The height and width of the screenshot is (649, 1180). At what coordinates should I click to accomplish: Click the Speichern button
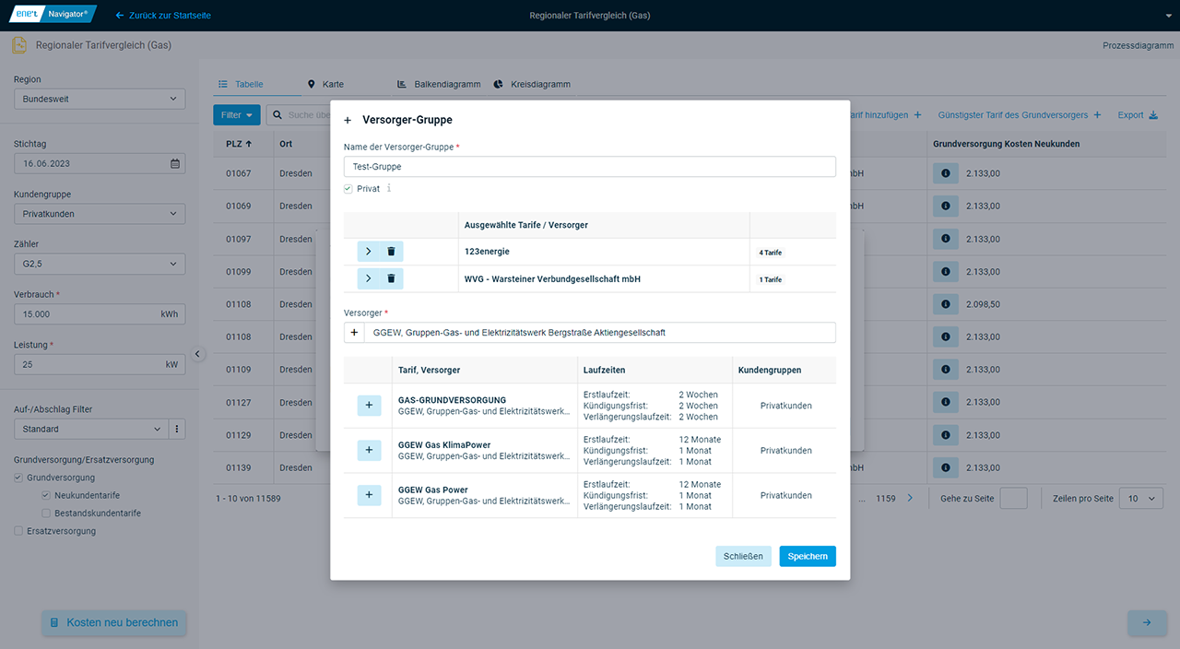[807, 557]
